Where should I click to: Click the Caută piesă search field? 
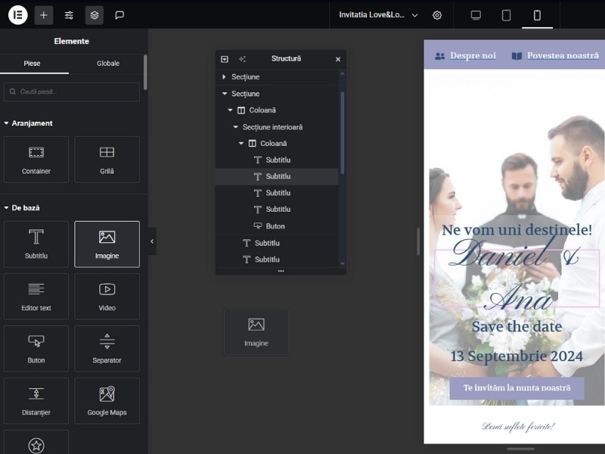(x=72, y=92)
